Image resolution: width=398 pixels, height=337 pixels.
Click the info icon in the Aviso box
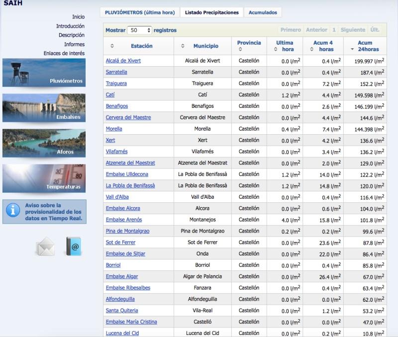coord(13,211)
